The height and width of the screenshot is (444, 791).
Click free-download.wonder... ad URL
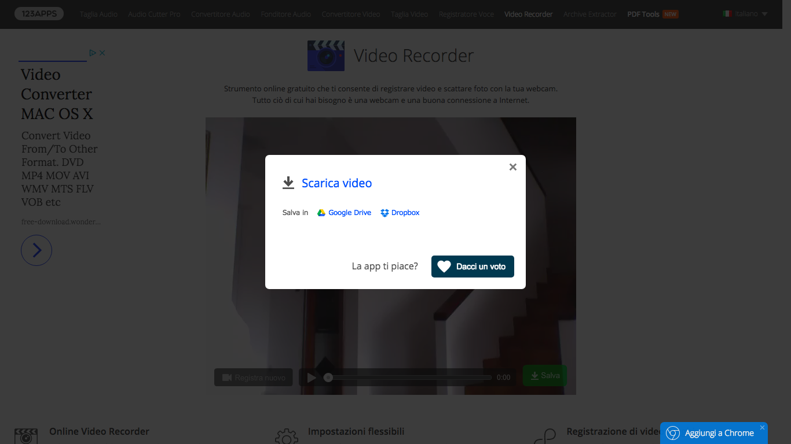point(61,221)
